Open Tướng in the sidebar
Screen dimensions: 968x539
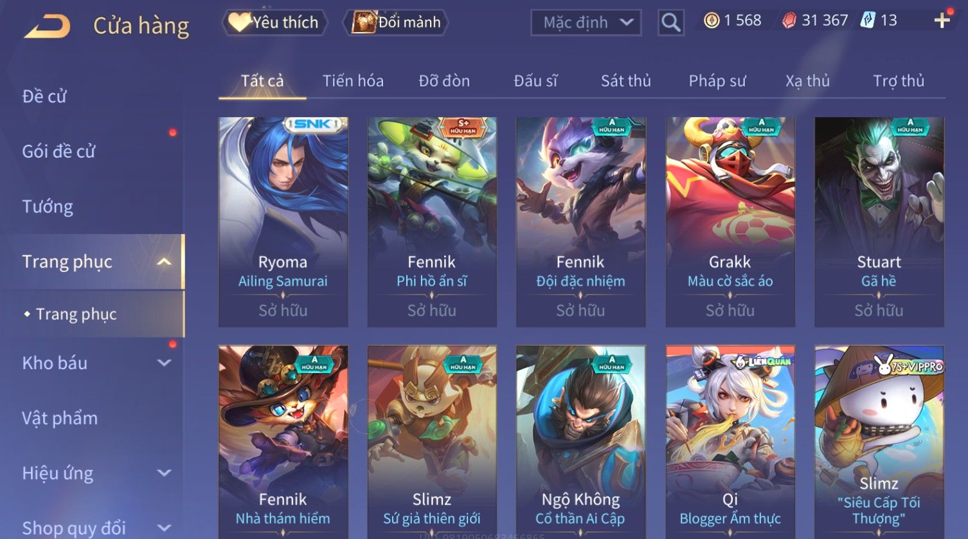tap(48, 206)
